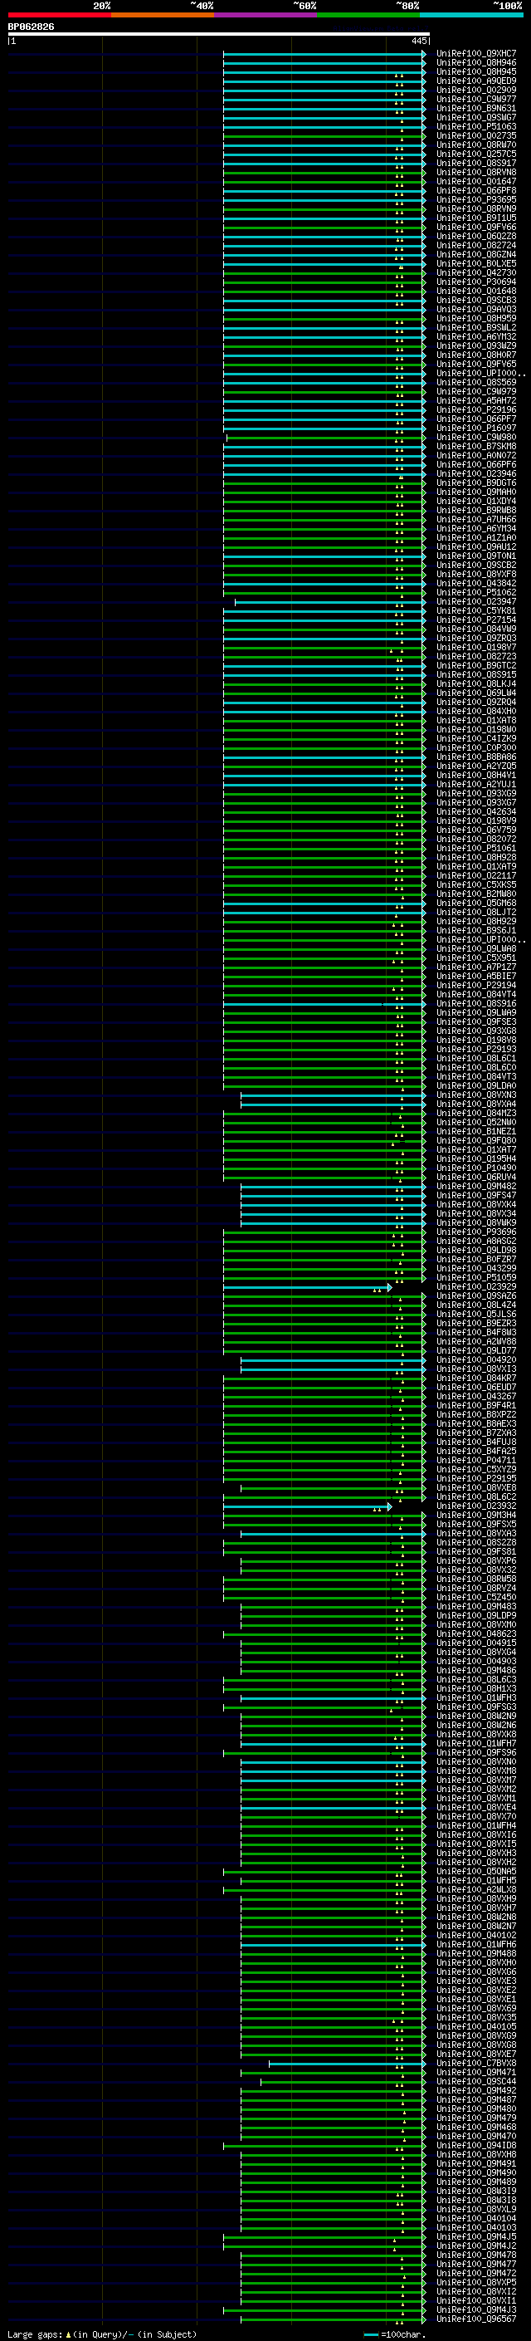
Task: Select the UniRef100_Q42730 label
Action: point(476,272)
